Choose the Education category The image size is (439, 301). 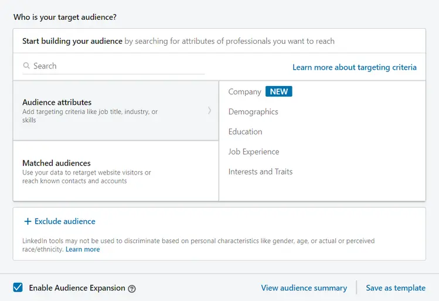(x=245, y=132)
